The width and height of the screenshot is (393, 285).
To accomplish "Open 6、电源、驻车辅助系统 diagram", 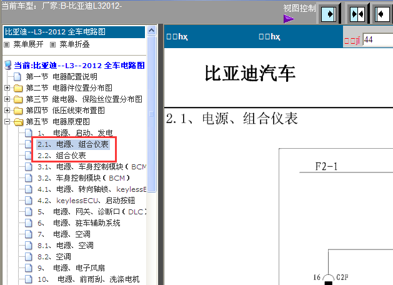I will [79, 223].
